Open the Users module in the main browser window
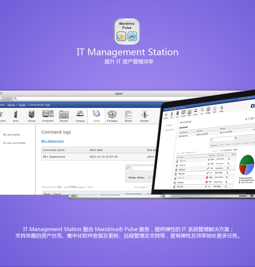Image resolution: width=255 pixels, height=267 pixels. 16,116
